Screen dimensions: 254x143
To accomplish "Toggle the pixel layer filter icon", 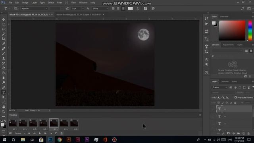I will point(231,87).
